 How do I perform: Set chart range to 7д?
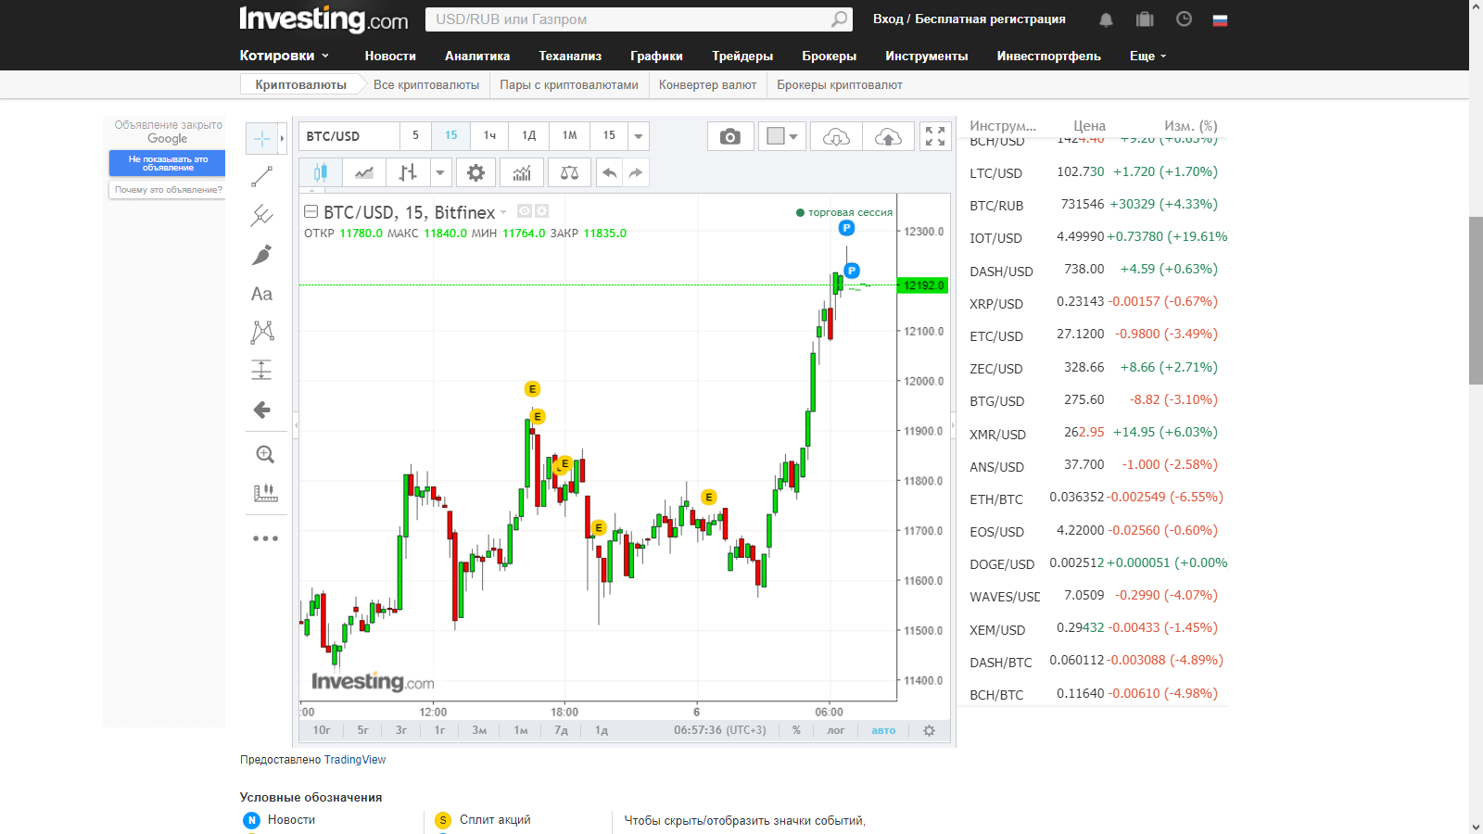coord(561,730)
